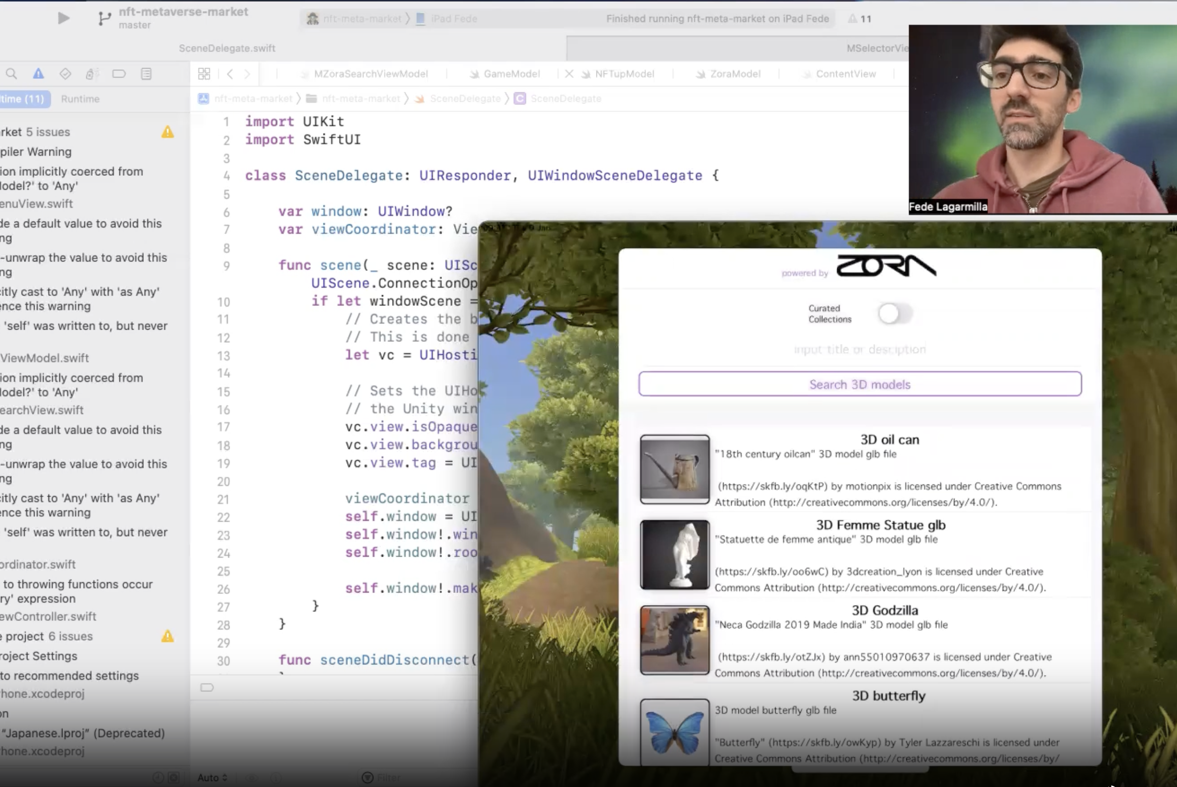This screenshot has height=787, width=1177.
Task: Click the related items grid icon
Action: pos(204,74)
